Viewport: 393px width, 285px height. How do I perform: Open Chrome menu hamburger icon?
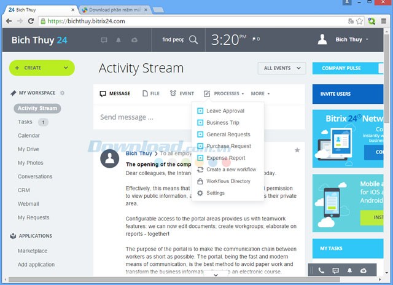pos(383,21)
